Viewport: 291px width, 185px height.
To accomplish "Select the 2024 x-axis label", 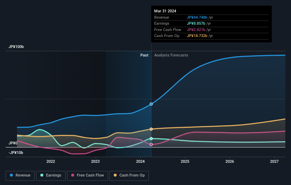I will click(140, 161).
